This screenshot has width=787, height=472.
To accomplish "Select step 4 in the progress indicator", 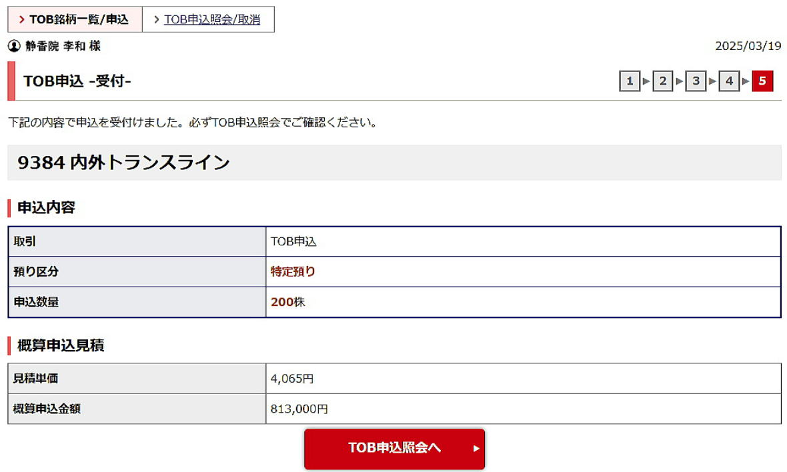I will pyautogui.click(x=729, y=81).
